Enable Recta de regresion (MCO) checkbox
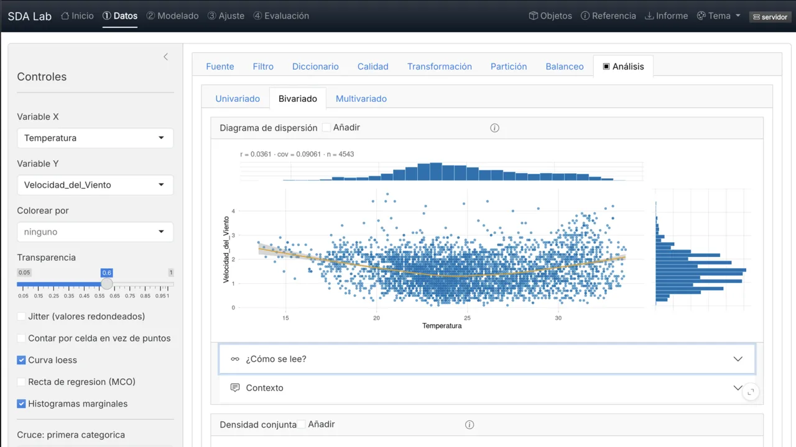Screen dimensions: 796x447 coord(22,382)
